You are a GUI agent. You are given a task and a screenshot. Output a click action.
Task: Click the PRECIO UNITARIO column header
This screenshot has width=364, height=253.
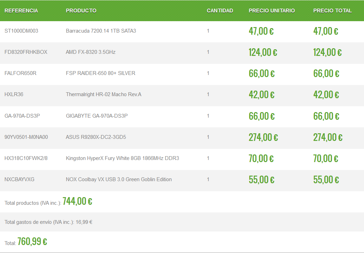click(272, 11)
